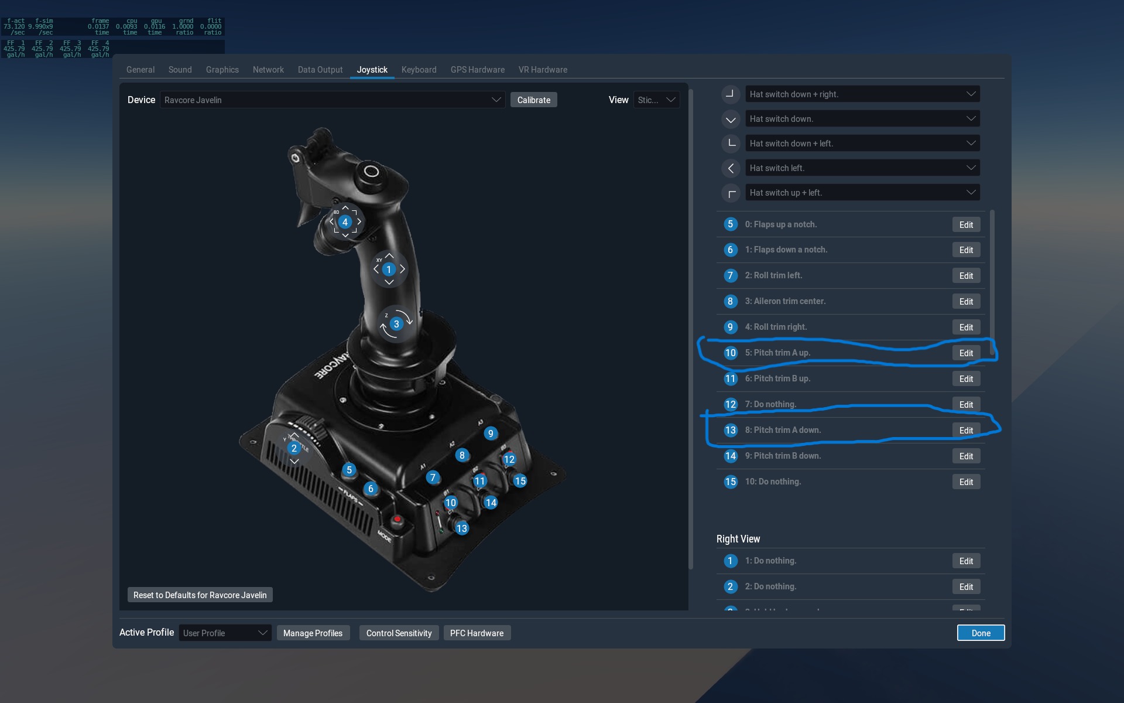Switch to the Keyboard tab
This screenshot has height=703, width=1124.
click(419, 70)
